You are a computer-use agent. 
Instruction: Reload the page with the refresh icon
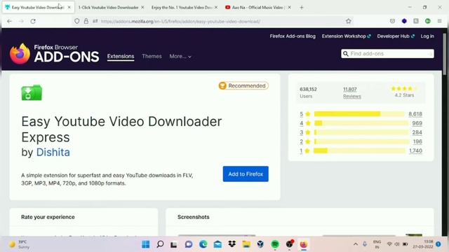33,21
